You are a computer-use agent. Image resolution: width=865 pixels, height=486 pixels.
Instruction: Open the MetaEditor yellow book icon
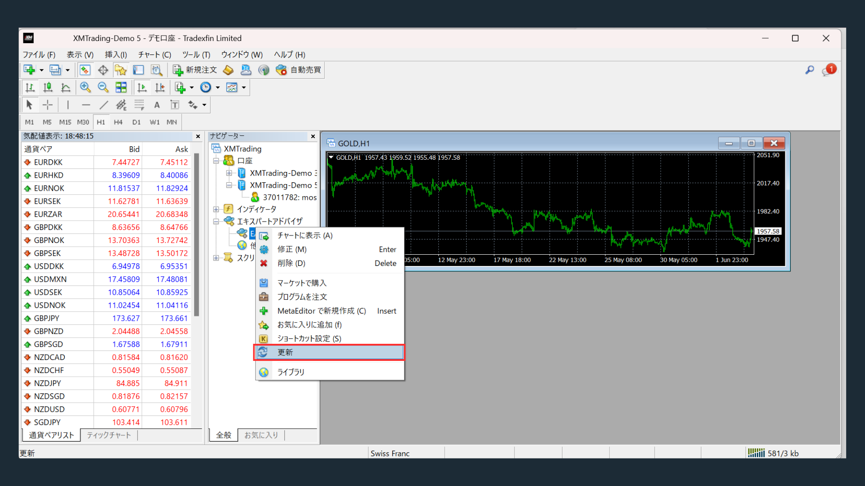click(x=228, y=70)
